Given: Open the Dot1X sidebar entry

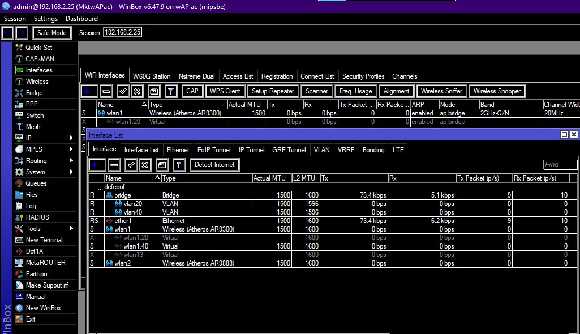Looking at the screenshot, I should 35,251.
